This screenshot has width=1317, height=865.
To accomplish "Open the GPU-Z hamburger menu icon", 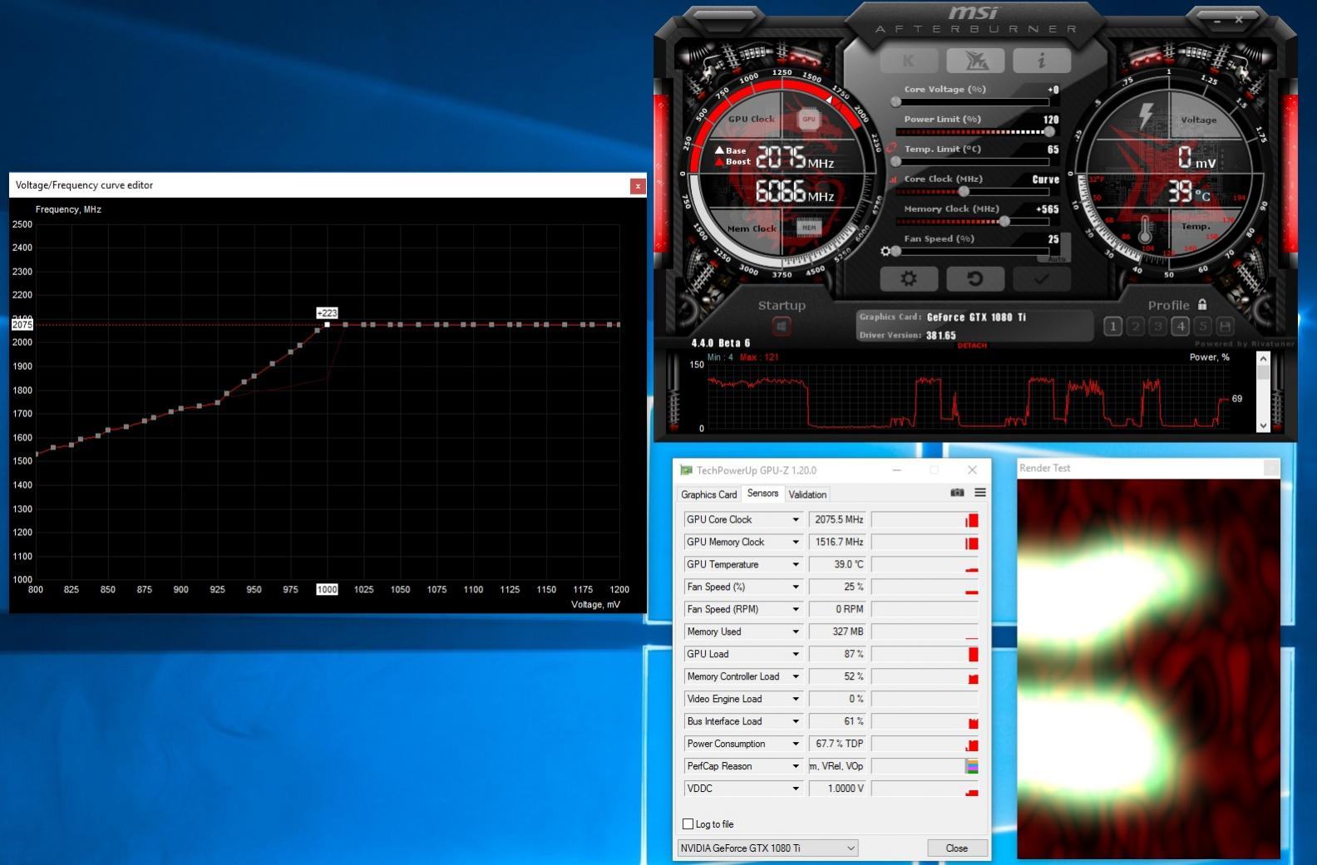I will tap(980, 493).
